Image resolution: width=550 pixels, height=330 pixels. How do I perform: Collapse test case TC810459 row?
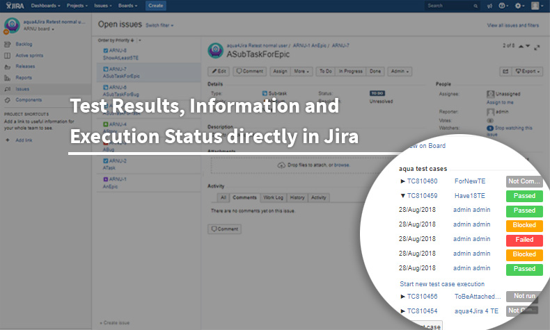point(402,196)
